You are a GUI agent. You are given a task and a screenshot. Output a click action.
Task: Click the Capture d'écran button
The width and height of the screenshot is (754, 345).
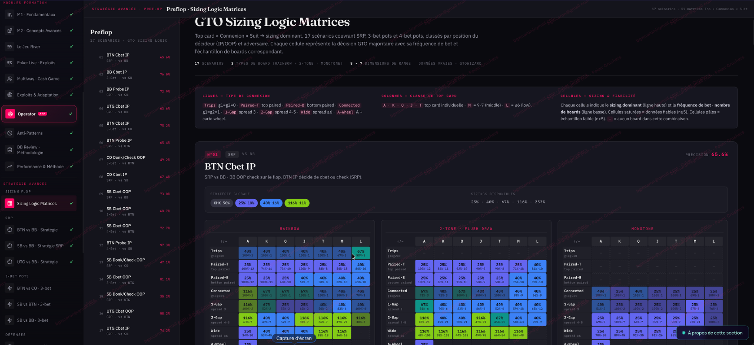coord(294,338)
